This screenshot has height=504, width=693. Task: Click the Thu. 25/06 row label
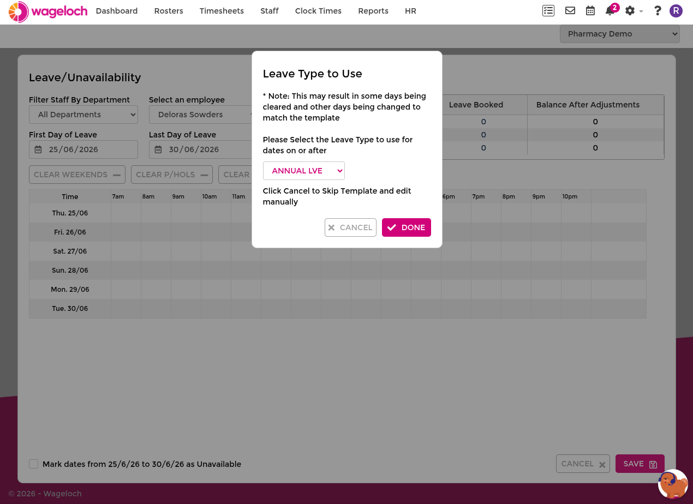tap(70, 213)
